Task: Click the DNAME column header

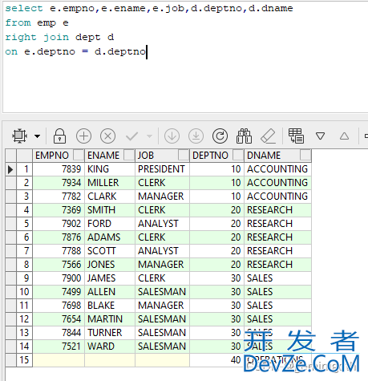Action: (277, 156)
